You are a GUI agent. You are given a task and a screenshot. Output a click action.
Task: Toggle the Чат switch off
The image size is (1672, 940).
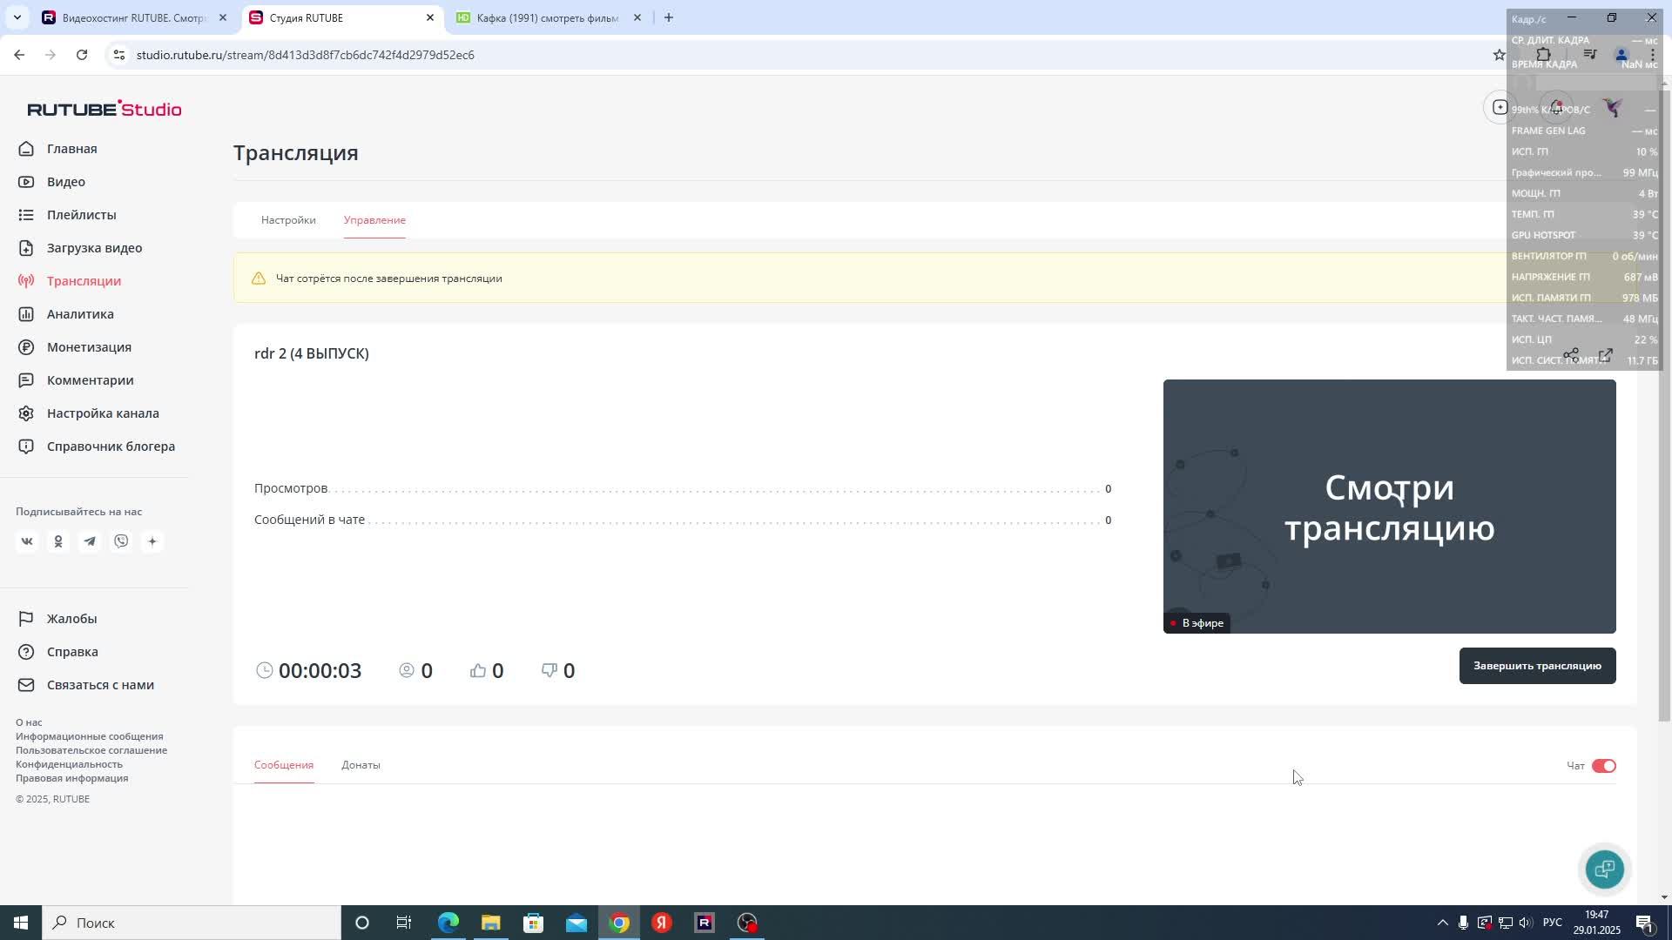[1603, 766]
